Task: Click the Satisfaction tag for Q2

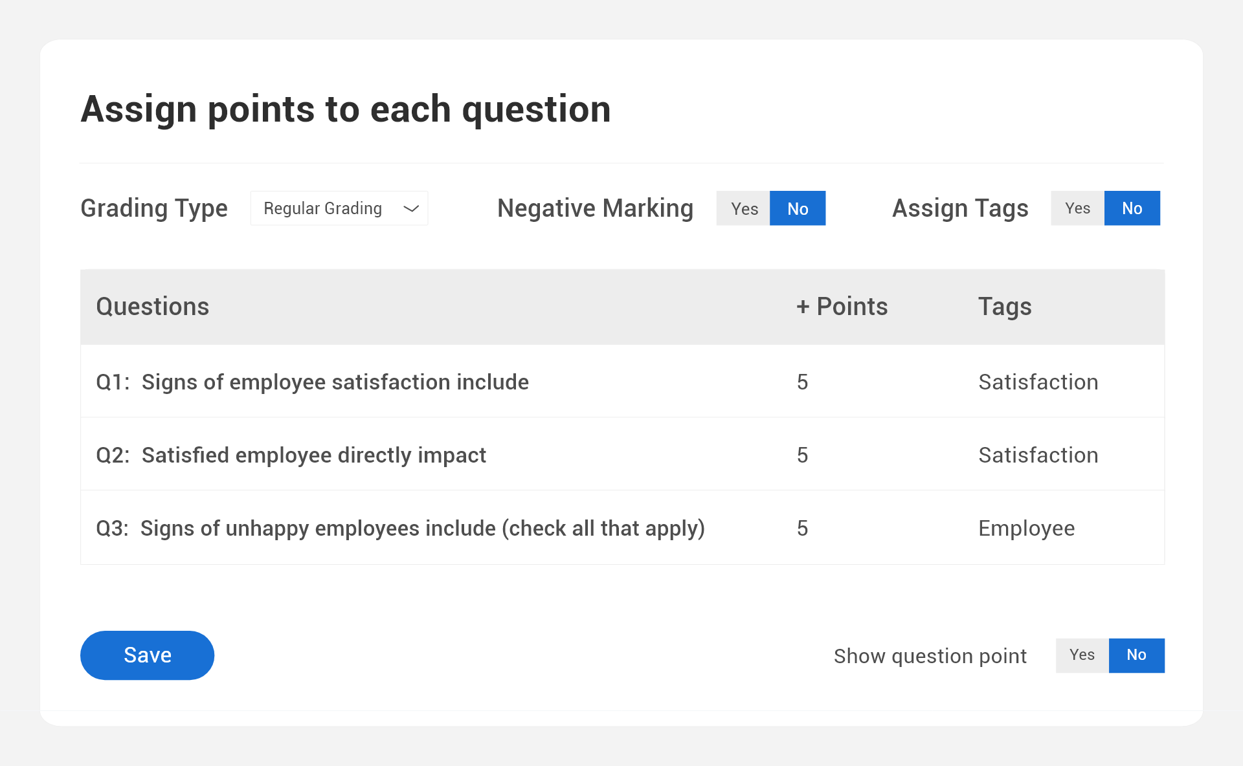Action: (x=1038, y=455)
